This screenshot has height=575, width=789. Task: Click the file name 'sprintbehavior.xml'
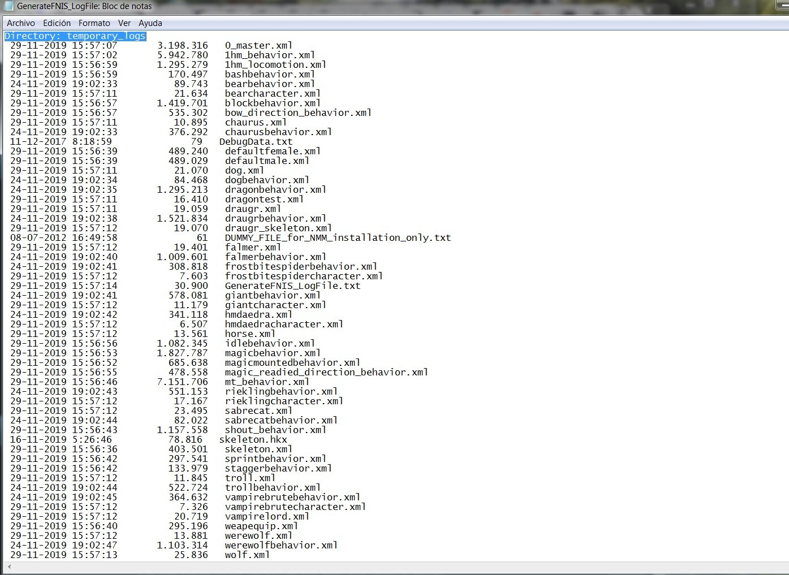pos(275,459)
